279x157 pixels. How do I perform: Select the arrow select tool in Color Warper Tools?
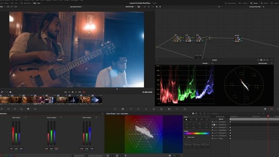tap(186, 119)
